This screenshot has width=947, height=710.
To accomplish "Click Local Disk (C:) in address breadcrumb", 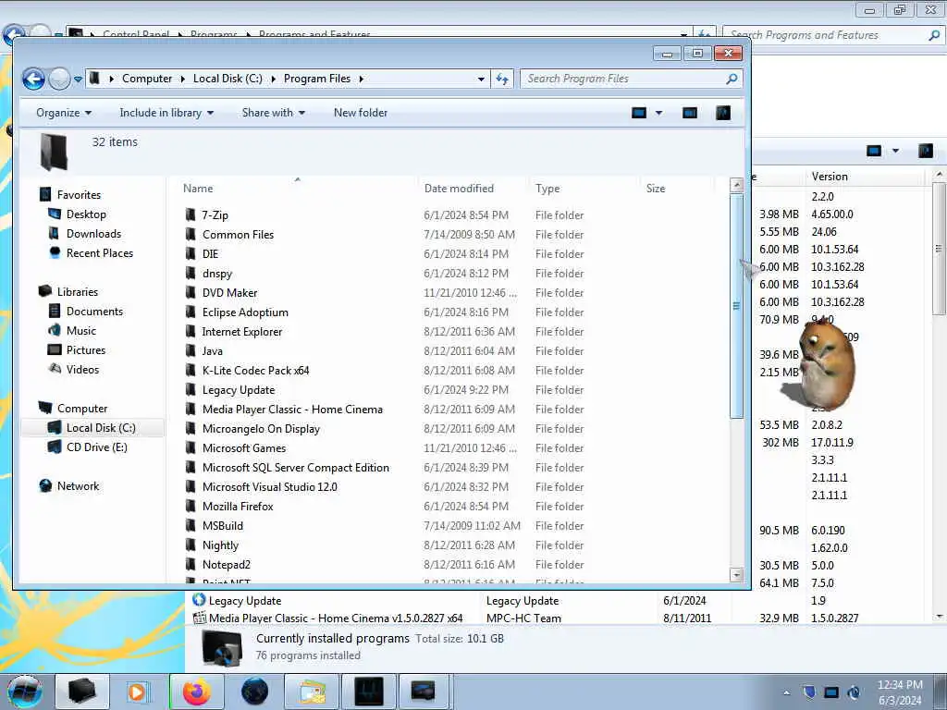I will pyautogui.click(x=228, y=79).
